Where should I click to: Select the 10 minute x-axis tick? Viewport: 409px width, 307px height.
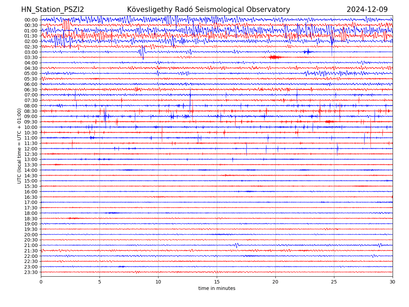pos(158,282)
